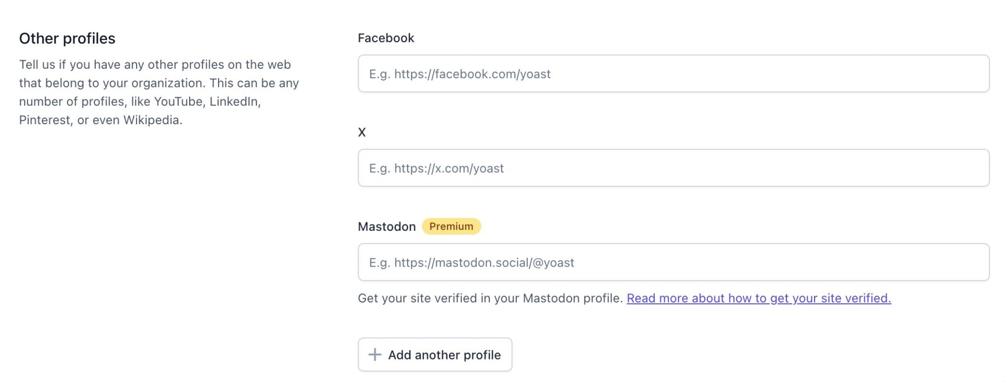Click the plus sign inside the profile button
Screen dimensions: 1006x382
pos(375,355)
